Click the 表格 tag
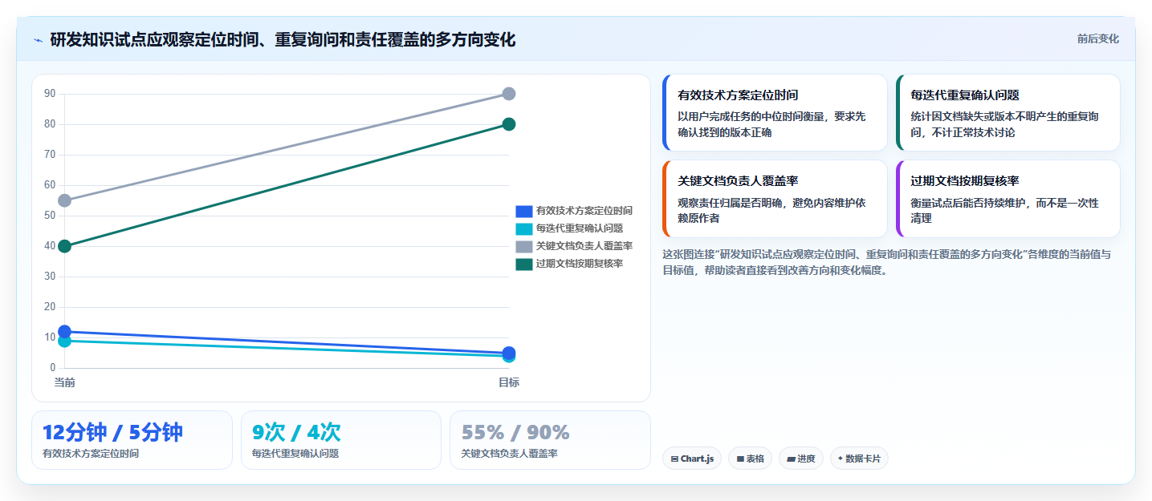1152x501 pixels. 750,459
